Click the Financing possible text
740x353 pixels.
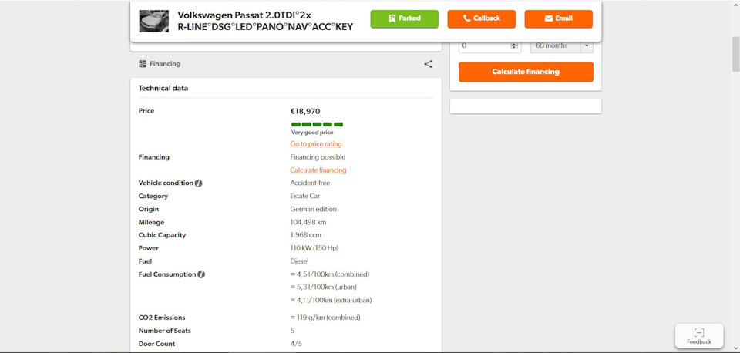(x=318, y=157)
